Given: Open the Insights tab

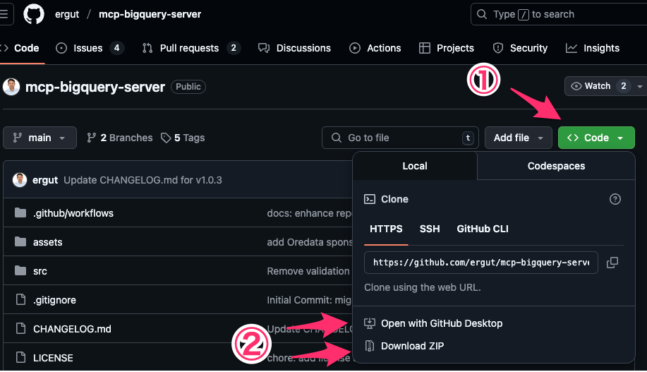Looking at the screenshot, I should point(592,48).
